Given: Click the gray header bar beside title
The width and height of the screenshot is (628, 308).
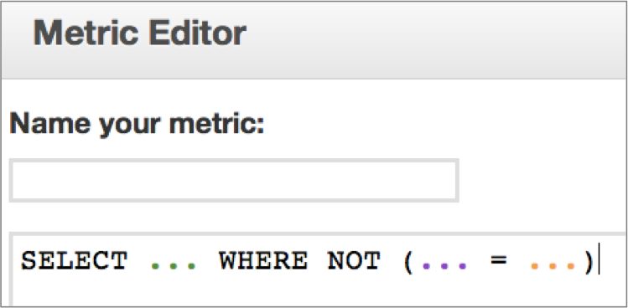Looking at the screenshot, I should coord(437,40).
